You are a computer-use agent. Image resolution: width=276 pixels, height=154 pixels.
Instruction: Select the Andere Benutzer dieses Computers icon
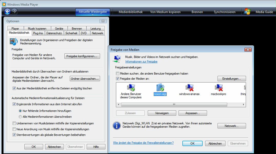coord(131,88)
